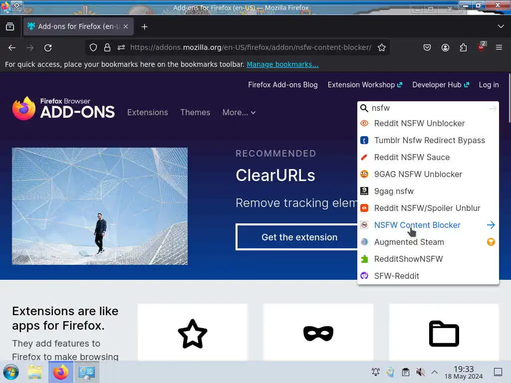
Task: Click the Firefox Add-ons logo
Action: pyautogui.click(x=63, y=108)
